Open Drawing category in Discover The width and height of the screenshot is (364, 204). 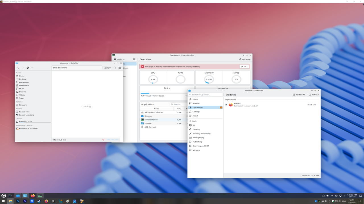pyautogui.click(x=205, y=129)
